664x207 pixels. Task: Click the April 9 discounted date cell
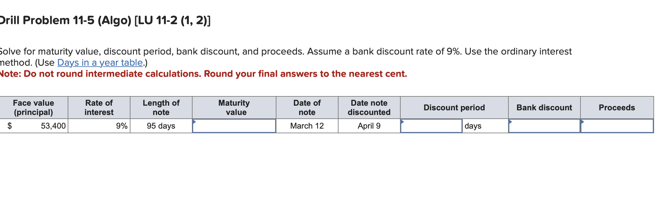[369, 126]
